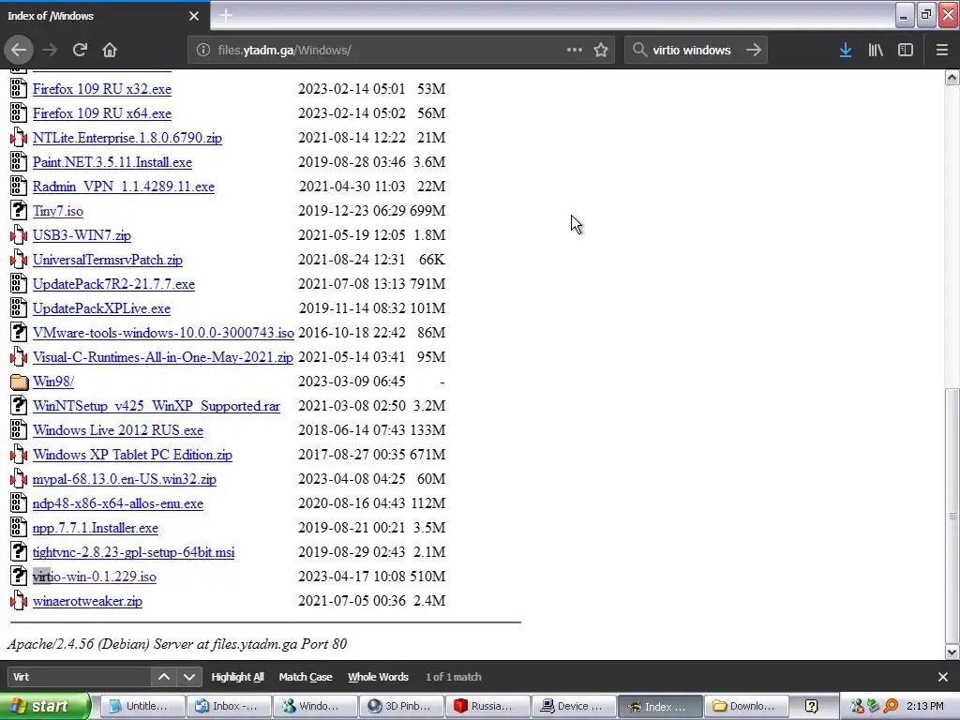Open UniversalTermsrvPatch.zip link

[108, 260]
